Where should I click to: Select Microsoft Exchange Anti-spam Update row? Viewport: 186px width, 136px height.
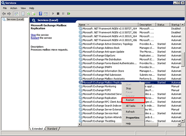[130, 52]
